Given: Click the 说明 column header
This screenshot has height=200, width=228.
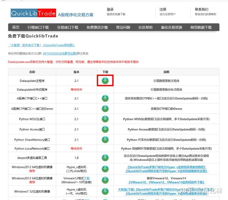Looking at the screenshot, I should click(x=166, y=72).
